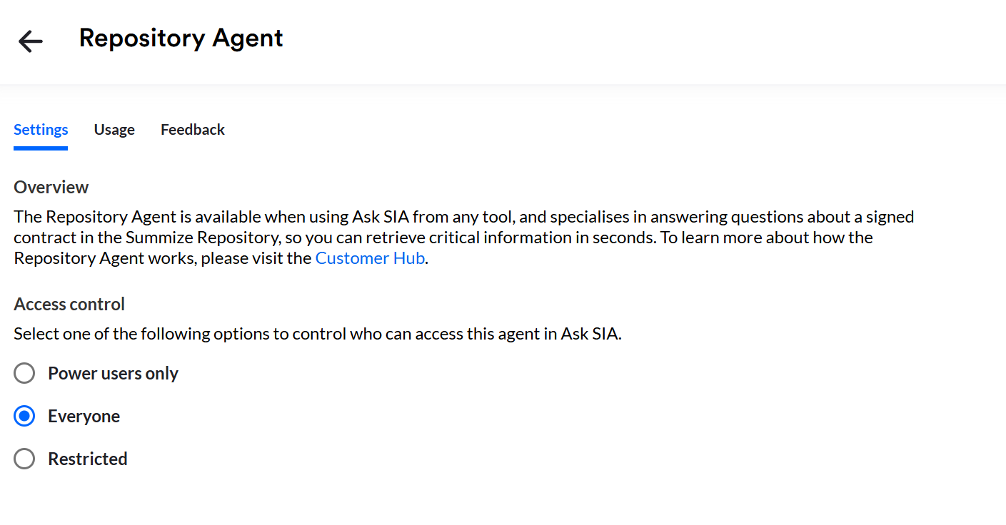Switch to the Settings tab

coord(41,130)
